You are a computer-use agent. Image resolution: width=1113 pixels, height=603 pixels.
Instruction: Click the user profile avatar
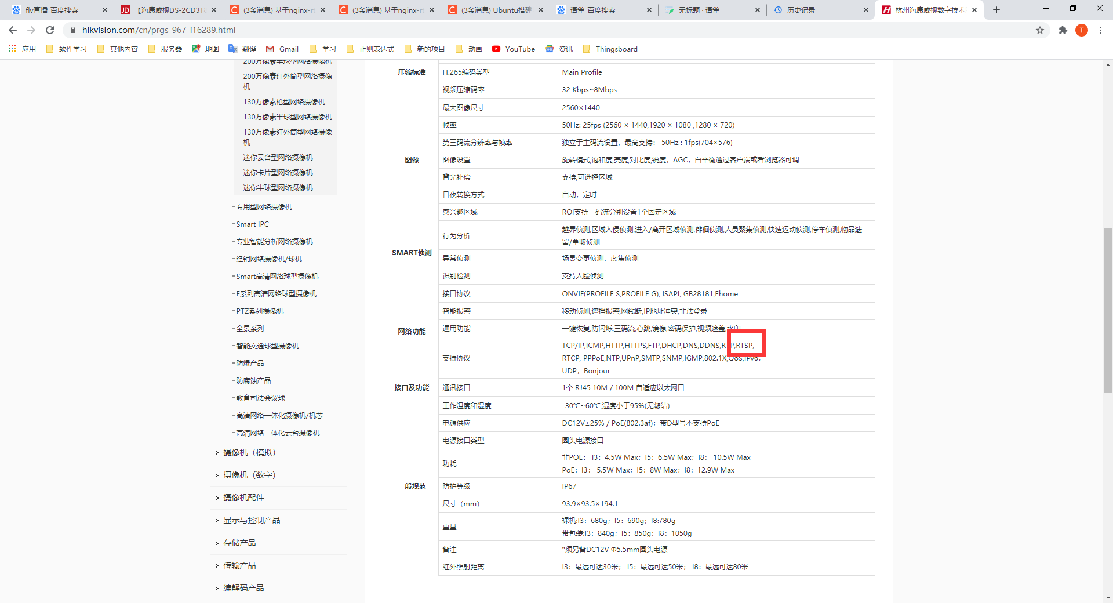point(1081,30)
